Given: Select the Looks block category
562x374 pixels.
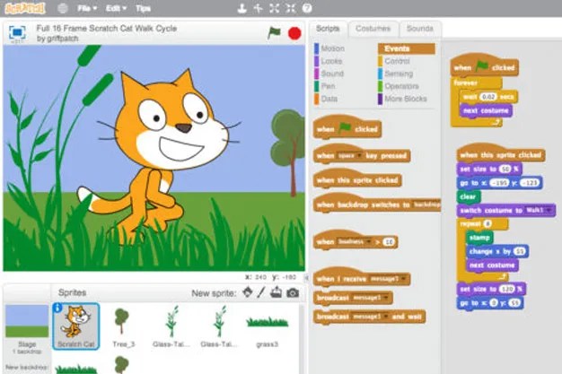Looking at the screenshot, I should click(x=329, y=61).
